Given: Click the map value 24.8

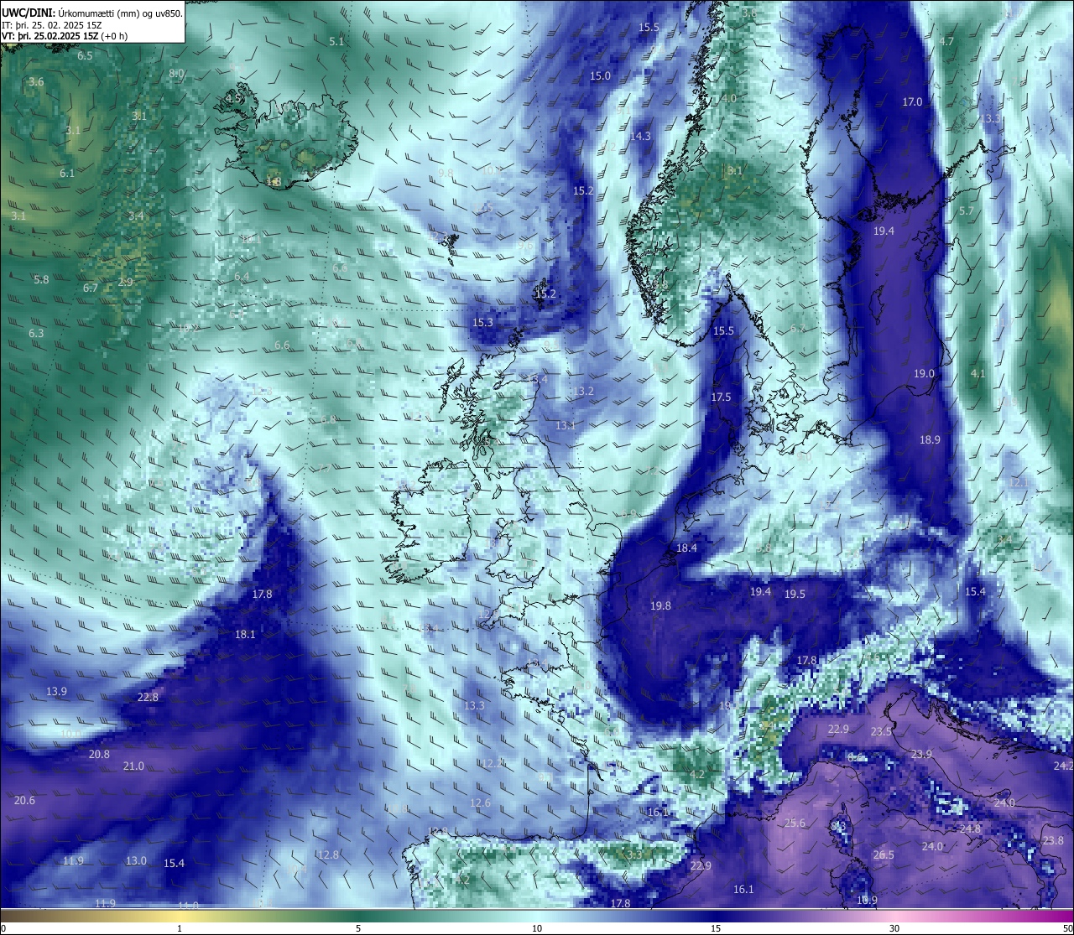Looking at the screenshot, I should pyautogui.click(x=970, y=829).
